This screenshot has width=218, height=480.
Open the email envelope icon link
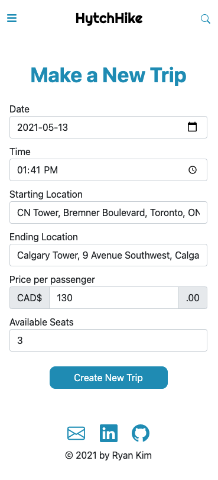coord(76,433)
